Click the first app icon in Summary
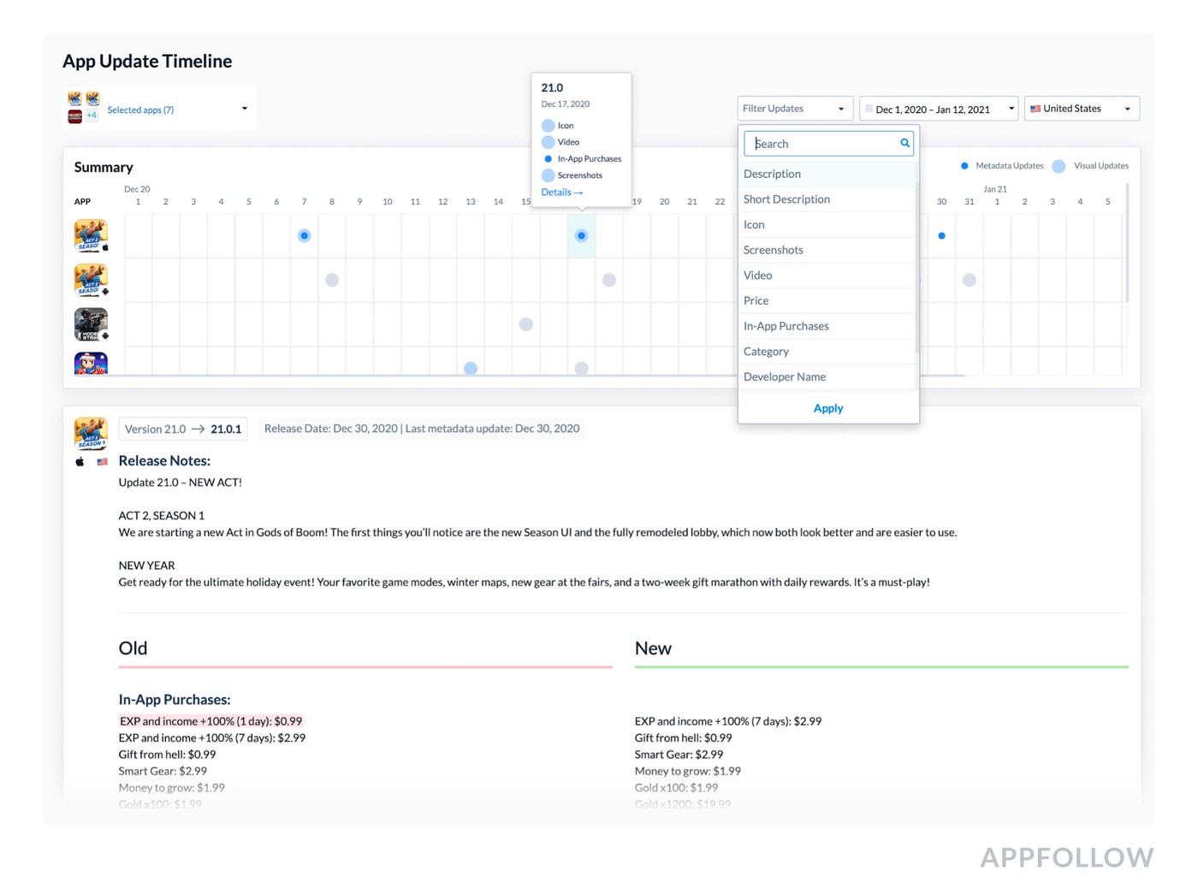 [x=91, y=235]
